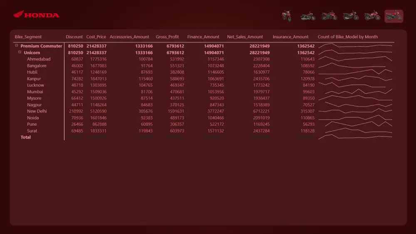Click the Honda wing logo

[36, 15]
